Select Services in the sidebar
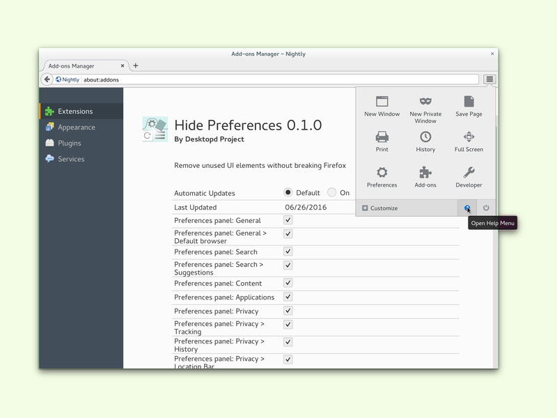Viewport: 557px width, 418px height. click(x=81, y=159)
